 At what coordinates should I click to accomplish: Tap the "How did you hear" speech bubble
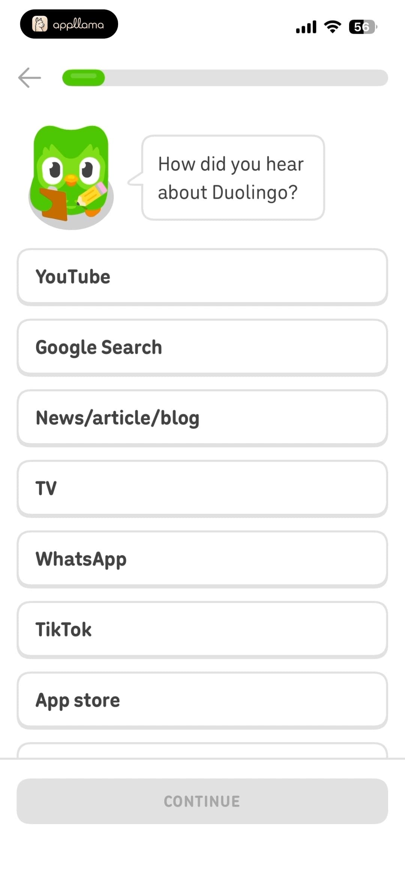pyautogui.click(x=233, y=178)
